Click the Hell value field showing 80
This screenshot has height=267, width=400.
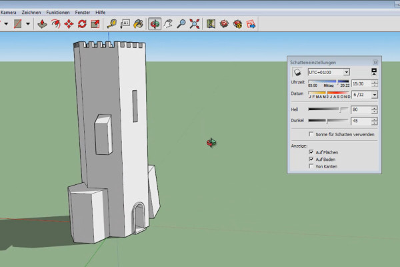[361, 109]
